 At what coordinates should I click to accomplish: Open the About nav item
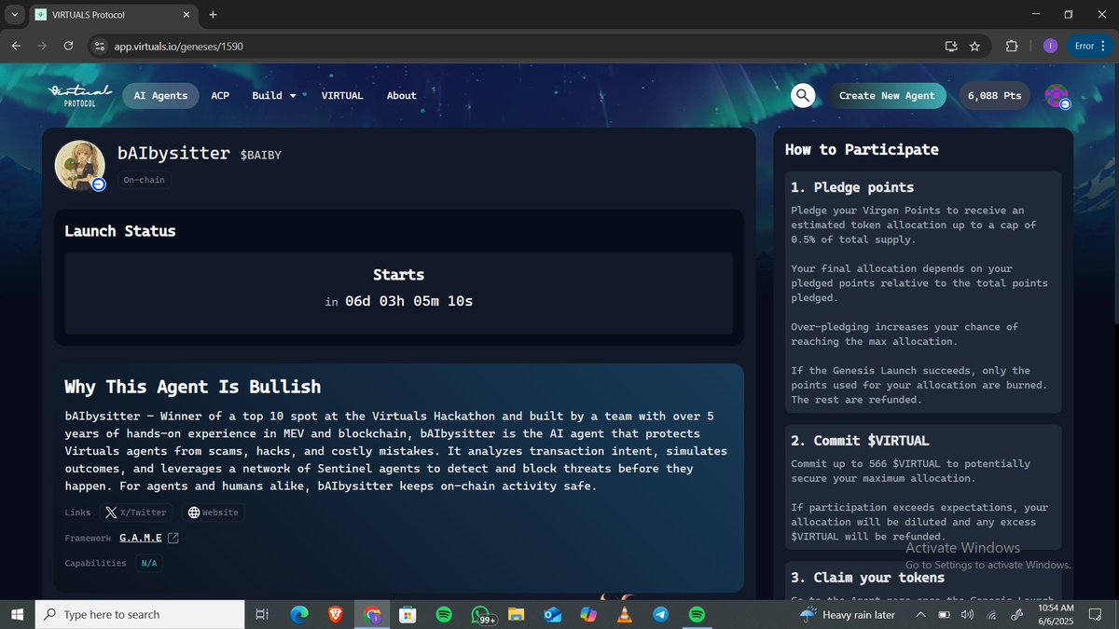point(402,96)
